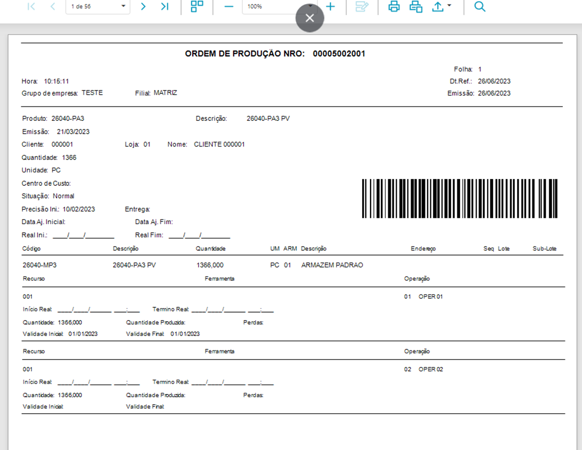The width and height of the screenshot is (582, 450).
Task: Open the search tool
Action: (x=480, y=6)
